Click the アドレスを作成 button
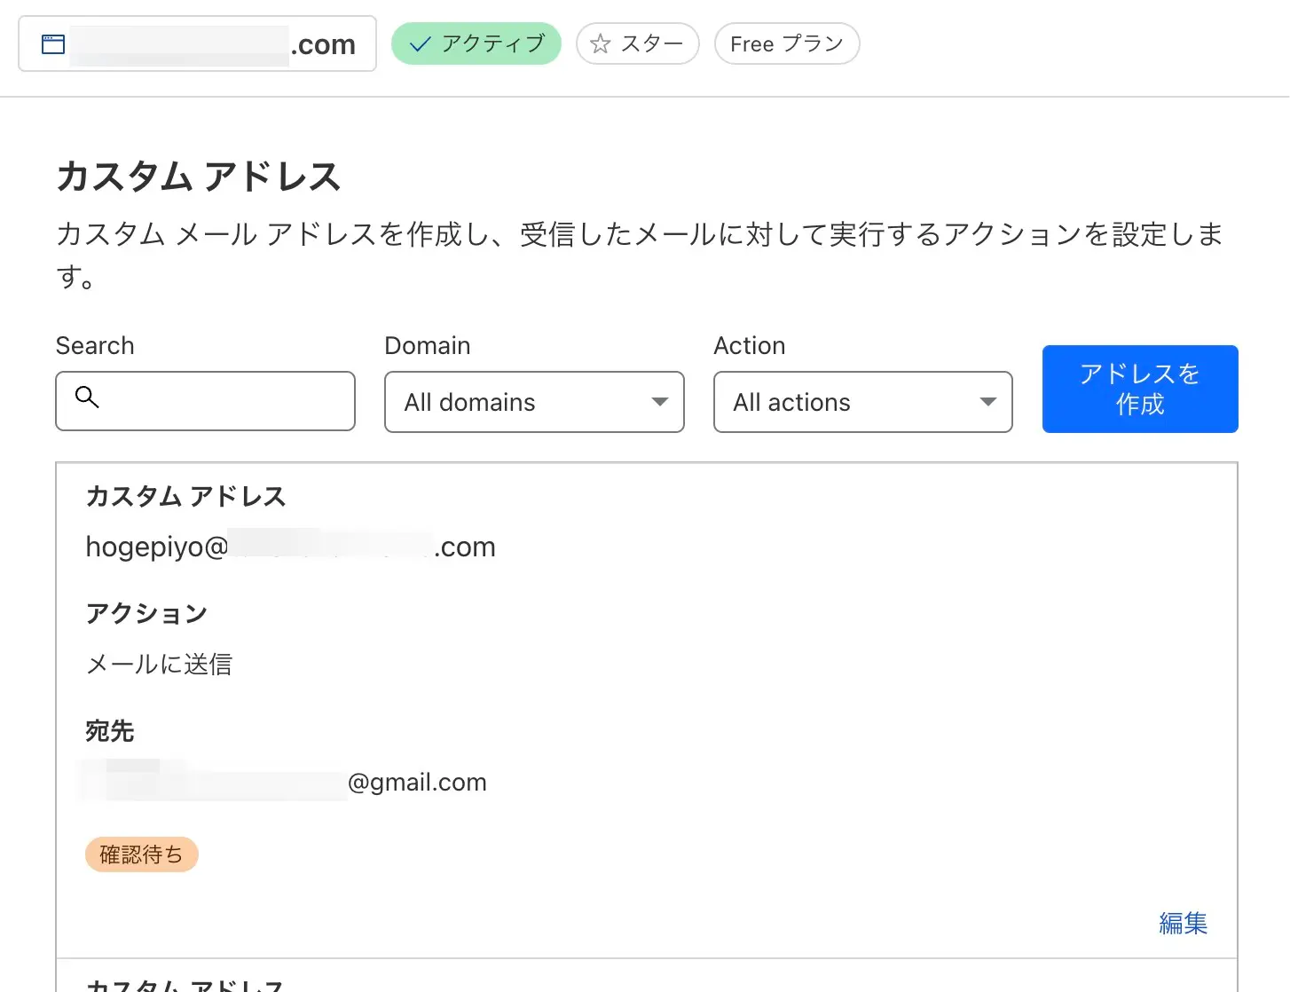Screen dimensions: 1290x992 point(1140,389)
